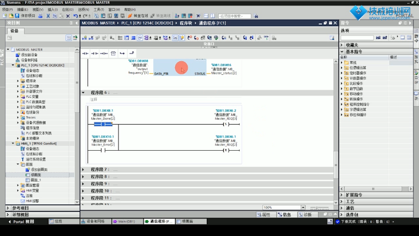Click the Copy toolbar icon
Screen dimensions: 419x236
(55, 16)
